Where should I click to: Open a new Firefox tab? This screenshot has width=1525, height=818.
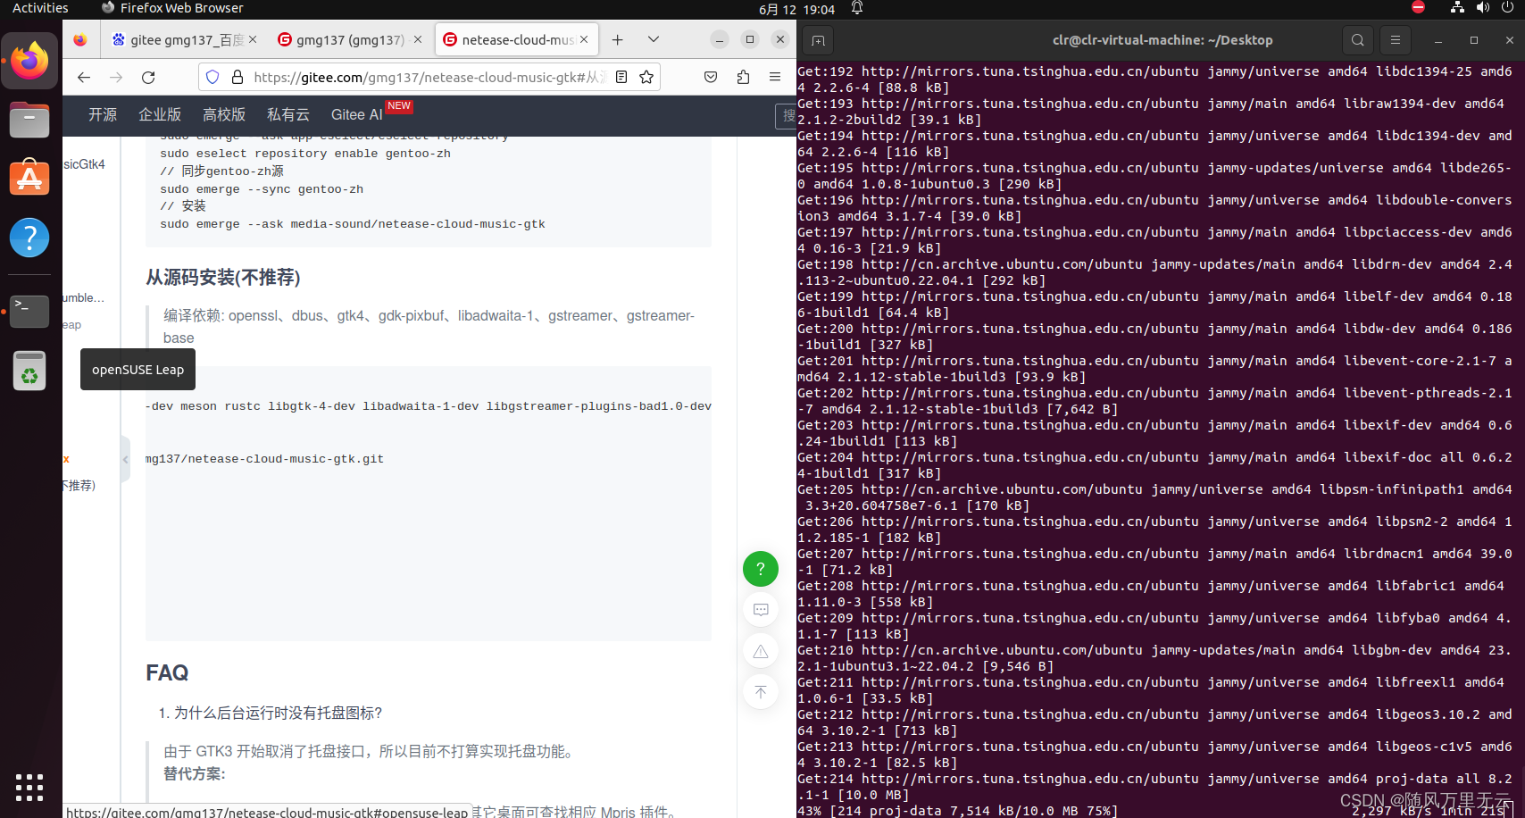coord(617,40)
